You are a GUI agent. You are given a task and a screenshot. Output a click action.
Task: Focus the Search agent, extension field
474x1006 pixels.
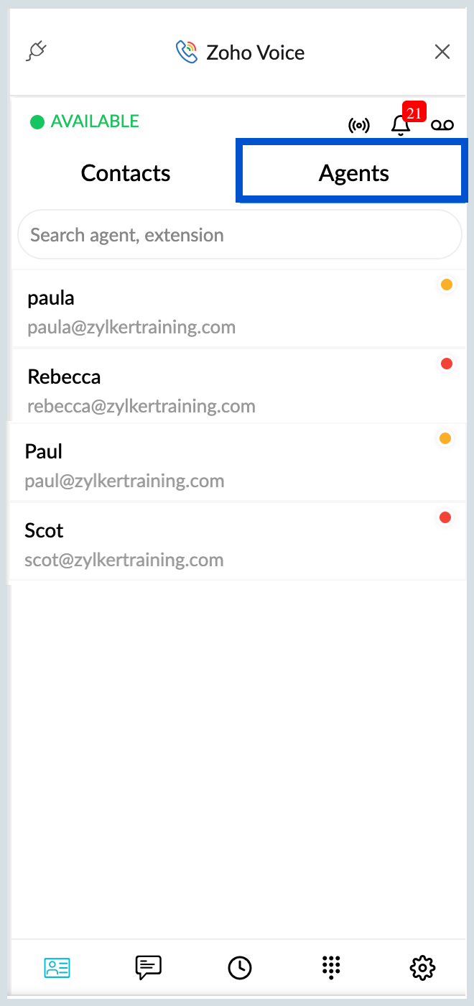click(239, 234)
